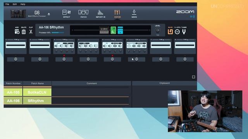Open TYPE dropdown of effect slot 3
248x139 pixels.
64,39
